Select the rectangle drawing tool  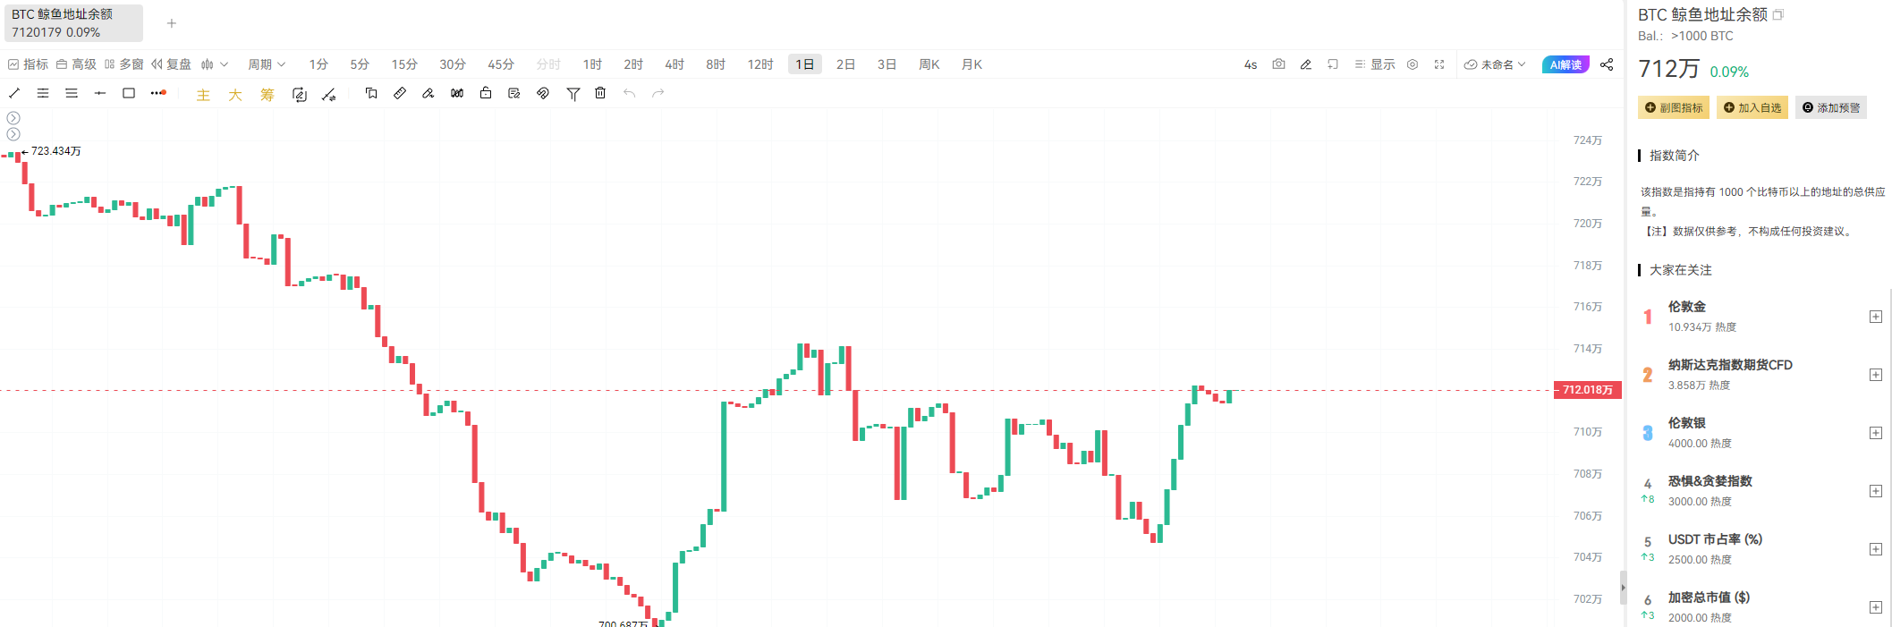[x=129, y=93]
